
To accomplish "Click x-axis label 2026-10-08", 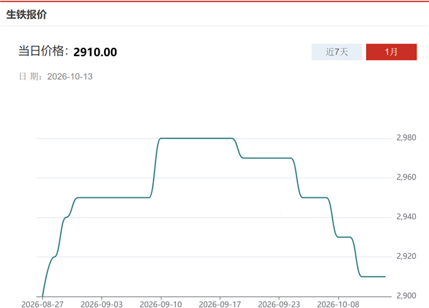I will click(x=338, y=304).
